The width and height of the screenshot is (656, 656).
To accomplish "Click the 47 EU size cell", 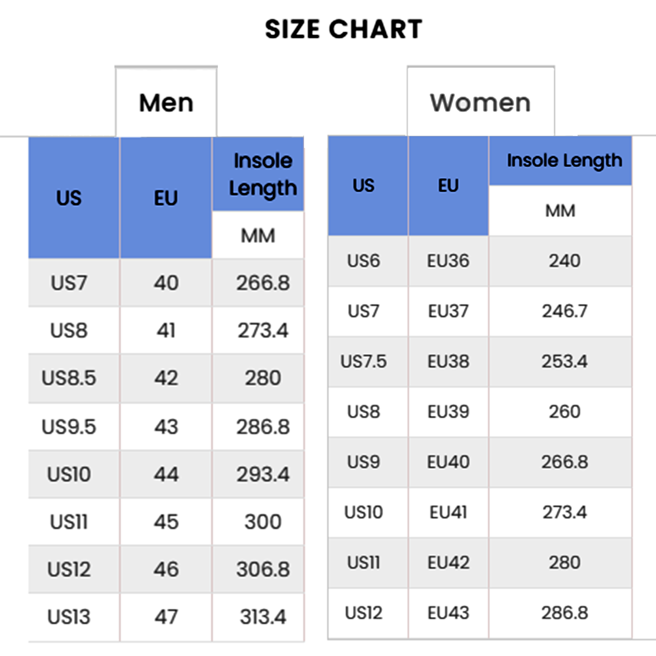I will [x=166, y=617].
